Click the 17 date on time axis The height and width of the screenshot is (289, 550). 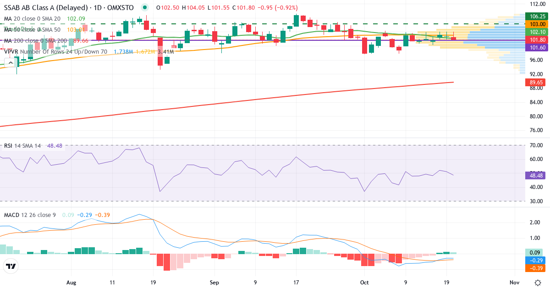coord(296,282)
